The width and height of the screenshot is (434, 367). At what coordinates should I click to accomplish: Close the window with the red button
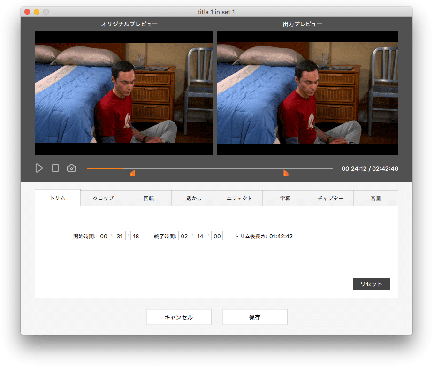(x=27, y=12)
